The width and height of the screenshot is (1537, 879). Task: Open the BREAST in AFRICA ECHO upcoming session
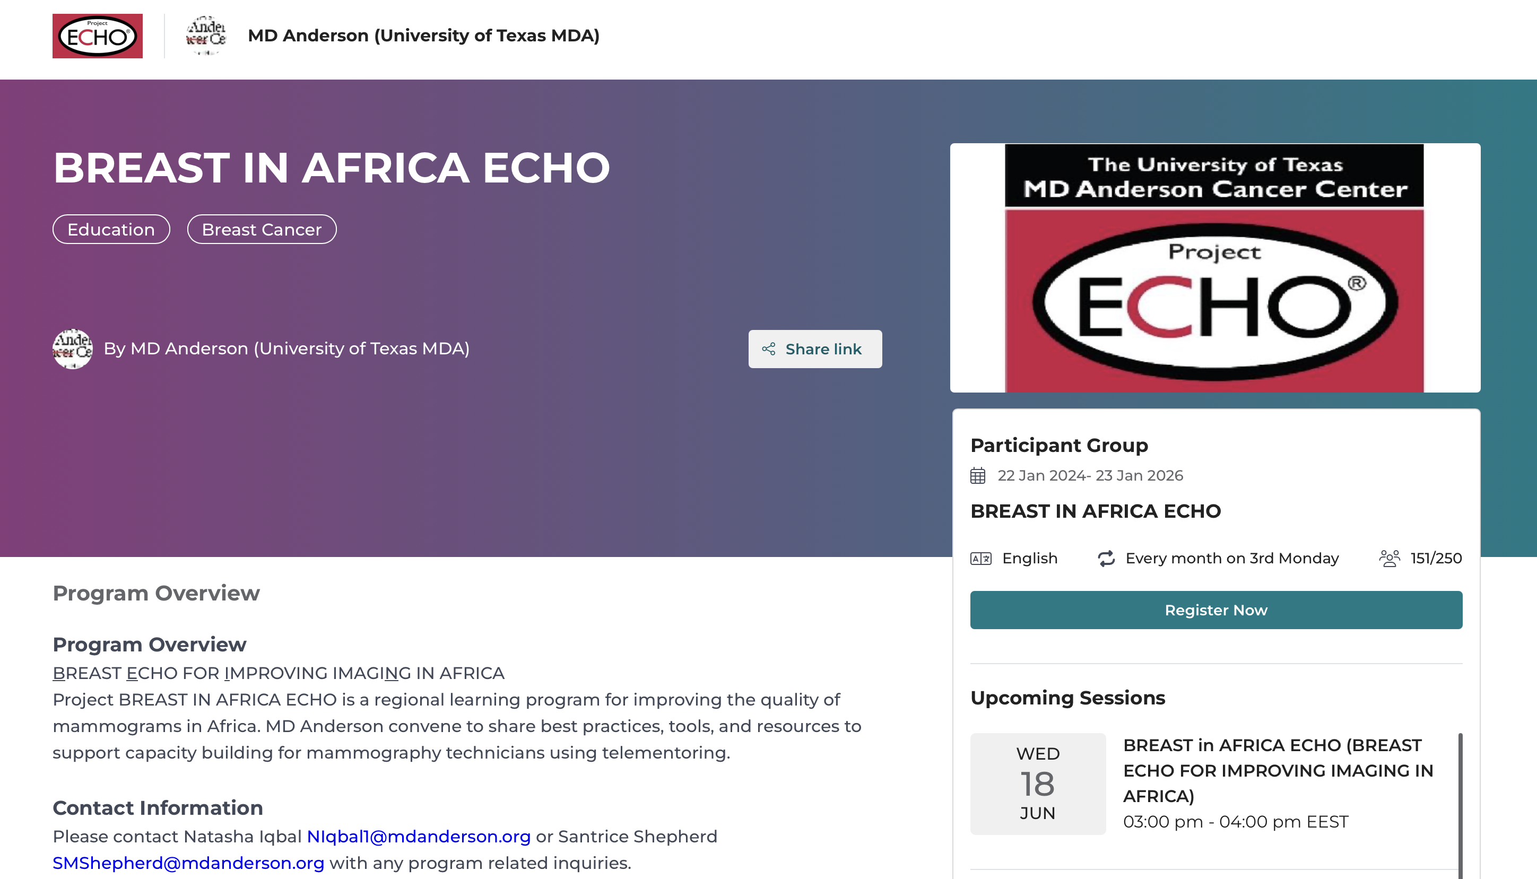point(1278,770)
